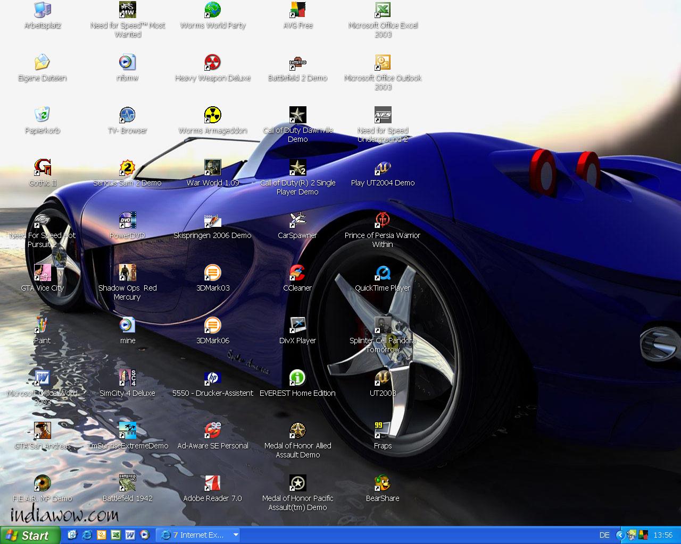Click the 3DMark06 desktop icon
Image resolution: width=681 pixels, height=544 pixels.
(x=212, y=326)
